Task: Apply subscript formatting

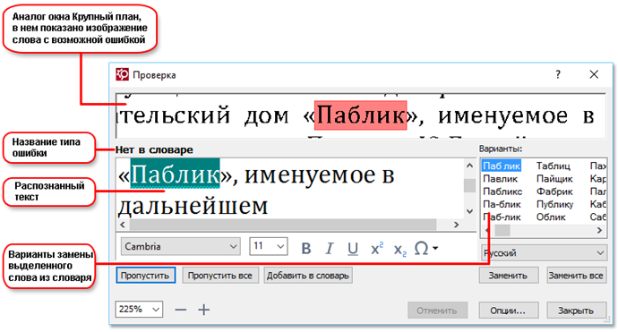Action: tap(400, 250)
